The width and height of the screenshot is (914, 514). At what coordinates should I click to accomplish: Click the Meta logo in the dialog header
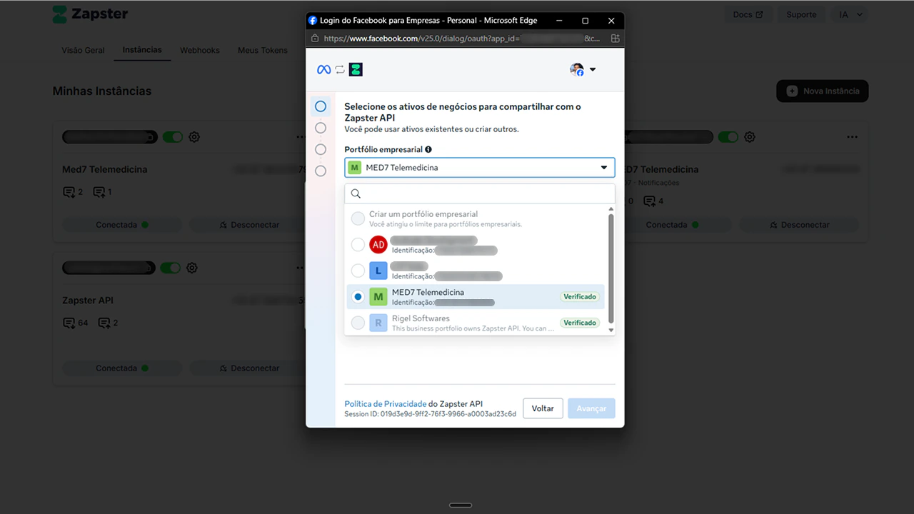(323, 69)
